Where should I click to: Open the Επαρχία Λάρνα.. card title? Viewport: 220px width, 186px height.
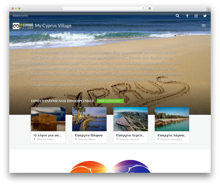[172, 135]
